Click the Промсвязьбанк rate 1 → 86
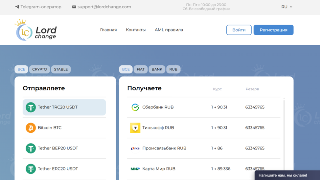The width and height of the screenshot is (320, 180). click(217, 148)
